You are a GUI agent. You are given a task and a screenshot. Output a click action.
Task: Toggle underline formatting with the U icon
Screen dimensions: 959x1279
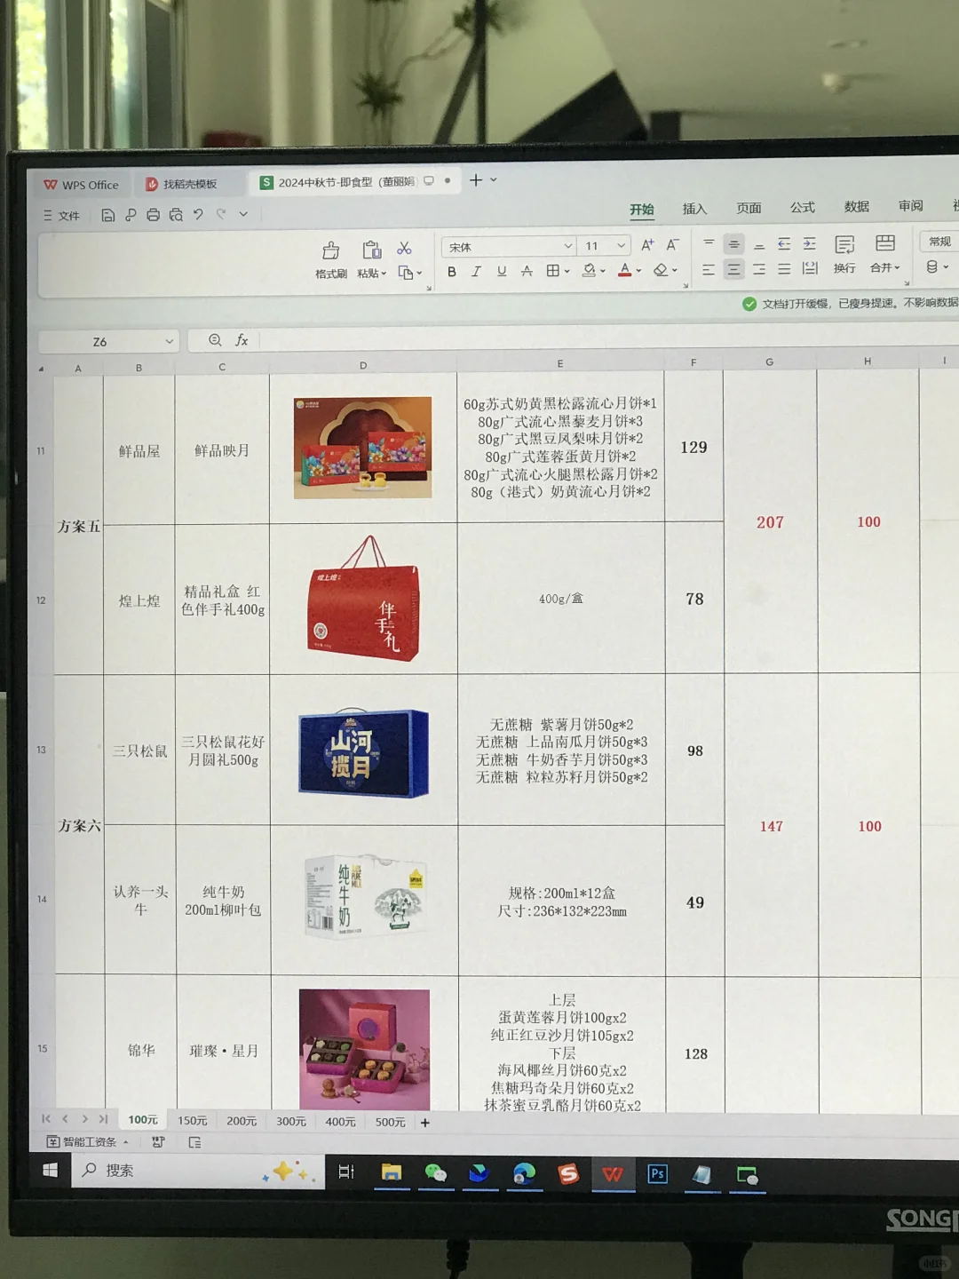point(502,272)
